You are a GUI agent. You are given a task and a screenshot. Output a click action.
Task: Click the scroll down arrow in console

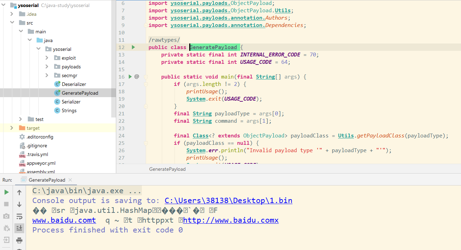click(19, 204)
